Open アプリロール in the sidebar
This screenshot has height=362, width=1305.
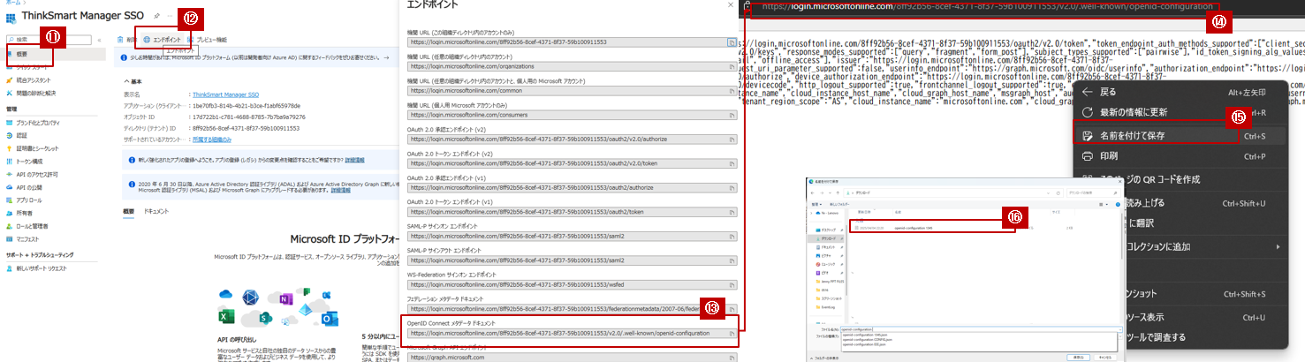click(x=27, y=200)
